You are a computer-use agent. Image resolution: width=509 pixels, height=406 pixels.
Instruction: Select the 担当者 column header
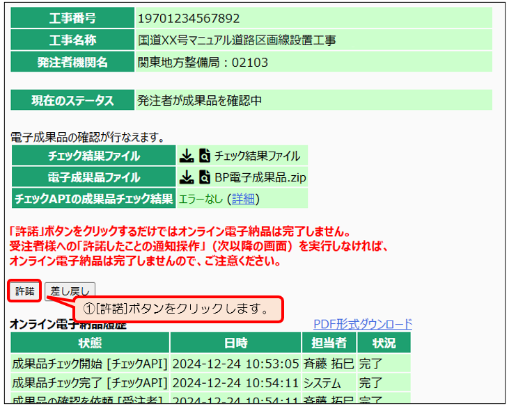click(x=329, y=343)
